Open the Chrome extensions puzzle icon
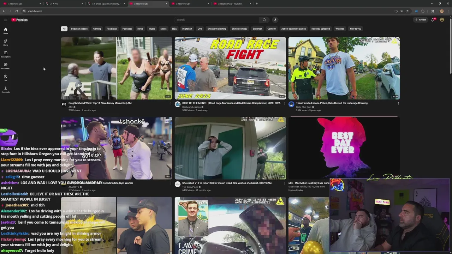 point(423,11)
